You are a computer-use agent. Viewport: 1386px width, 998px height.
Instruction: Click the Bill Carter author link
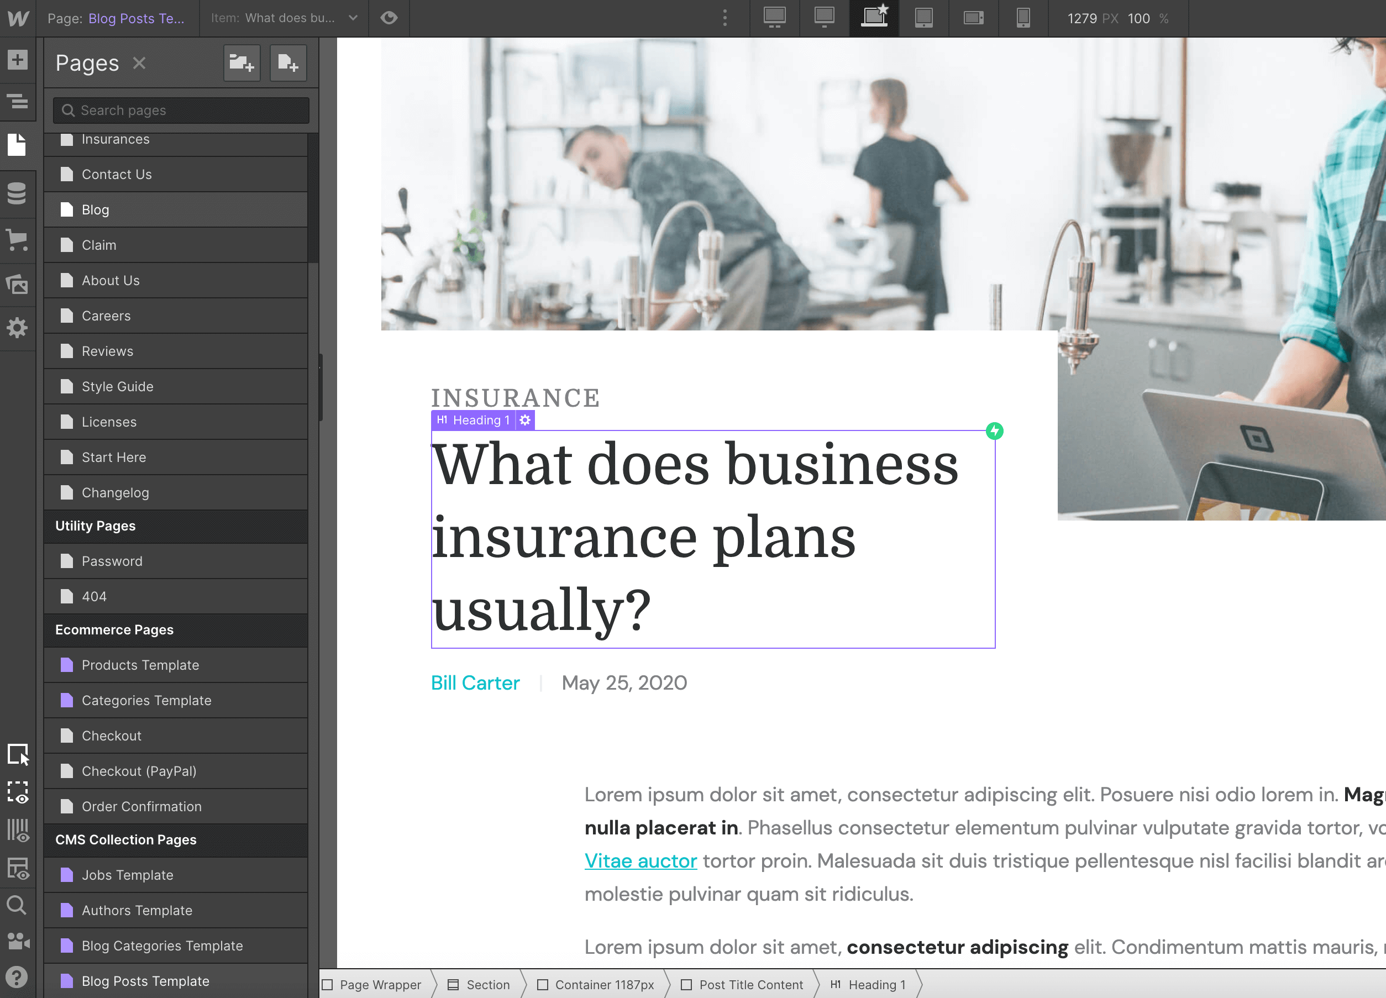click(x=475, y=682)
